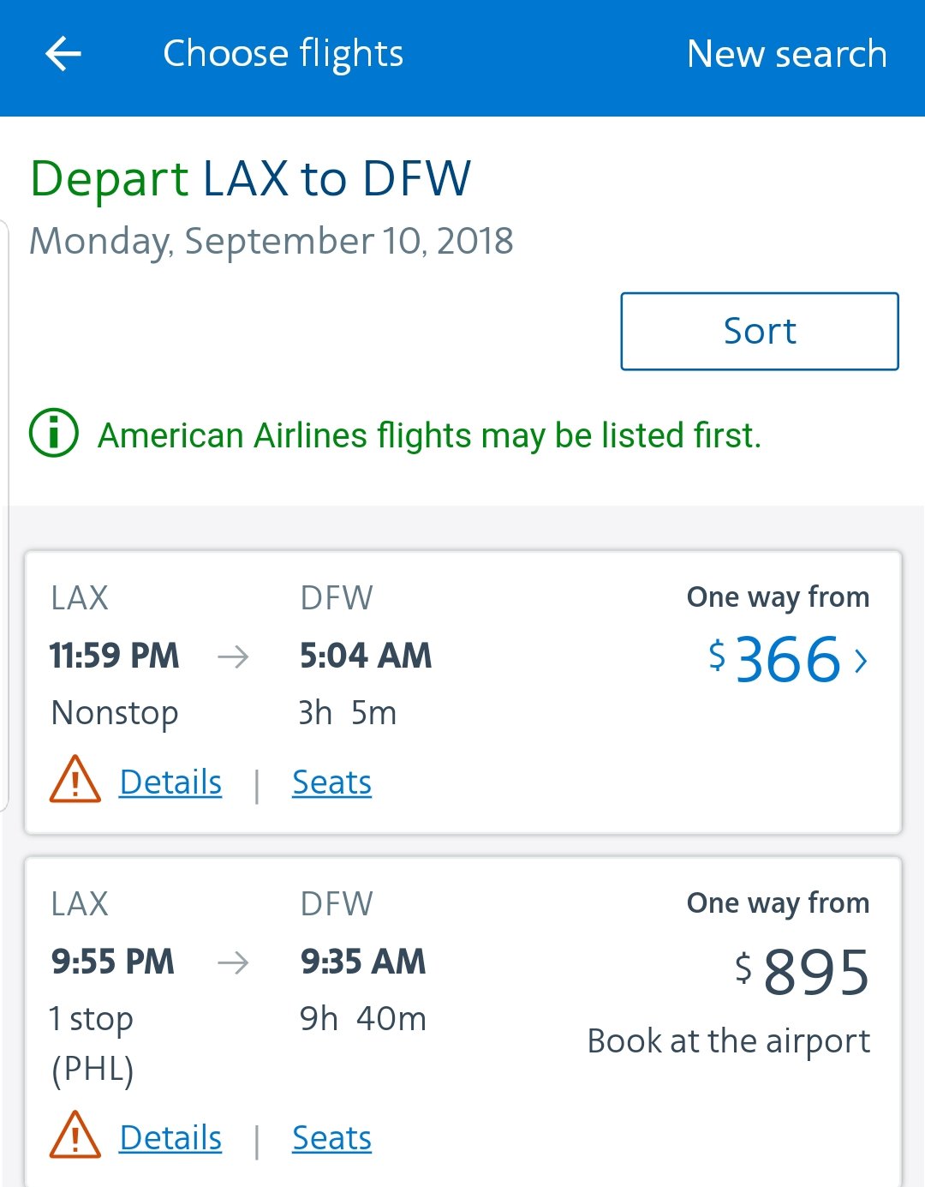Screen dimensions: 925x1187
Task: Click arrow icon between 11:59 PM and 5:04 AM
Action: (x=233, y=657)
